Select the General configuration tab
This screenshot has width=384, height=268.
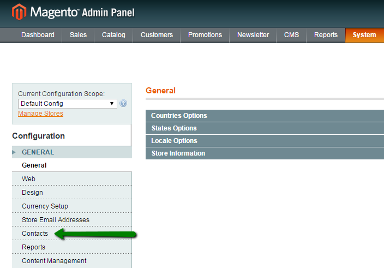pos(72,165)
